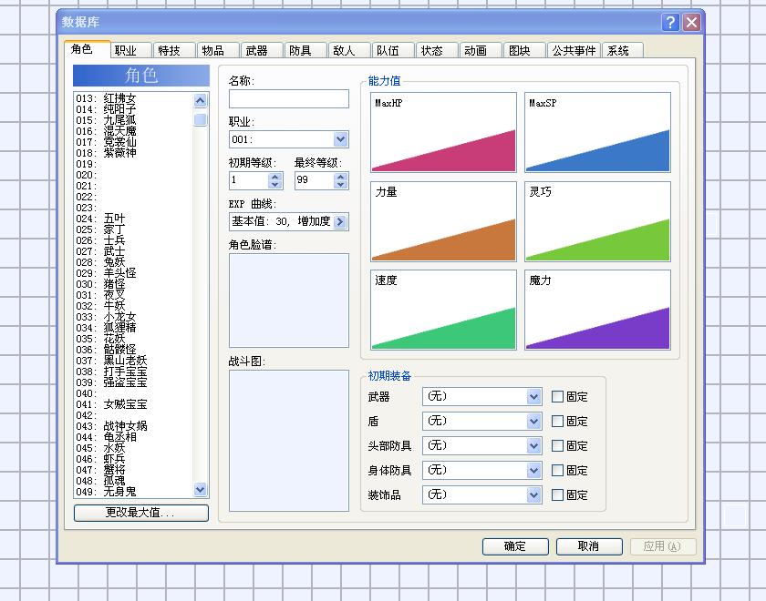Open the 职业 dropdown
This screenshot has height=601, width=766.
coord(340,139)
